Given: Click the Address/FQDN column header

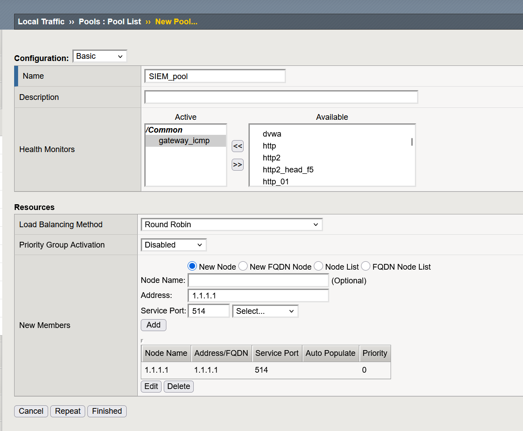Looking at the screenshot, I should pyautogui.click(x=221, y=354).
